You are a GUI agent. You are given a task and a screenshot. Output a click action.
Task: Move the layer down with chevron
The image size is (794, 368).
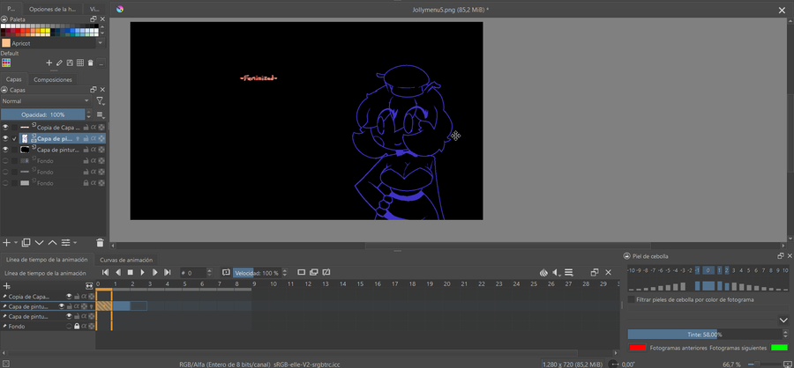(x=40, y=243)
